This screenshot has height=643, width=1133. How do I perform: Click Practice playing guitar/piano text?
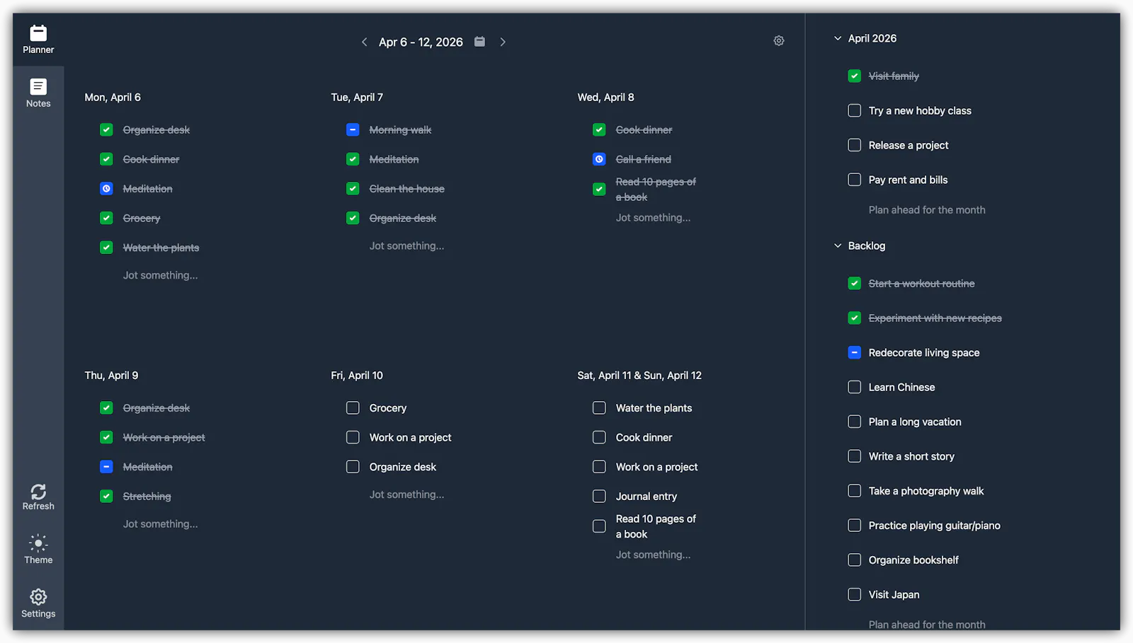point(935,526)
